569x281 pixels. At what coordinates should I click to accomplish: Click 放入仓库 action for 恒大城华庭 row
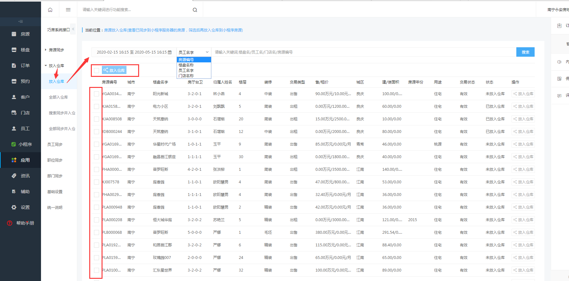tap(523, 220)
